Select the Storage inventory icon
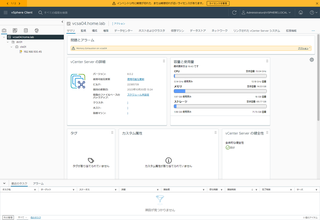This screenshot has height=220, width=320. click(x=26, y=30)
